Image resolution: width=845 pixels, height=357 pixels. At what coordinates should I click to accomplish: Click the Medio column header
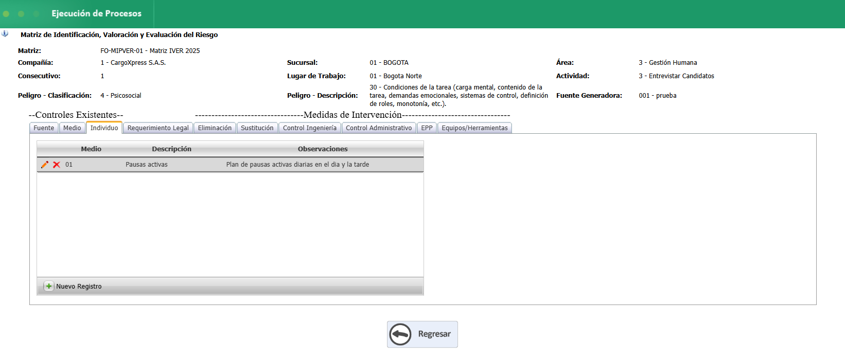(x=91, y=149)
